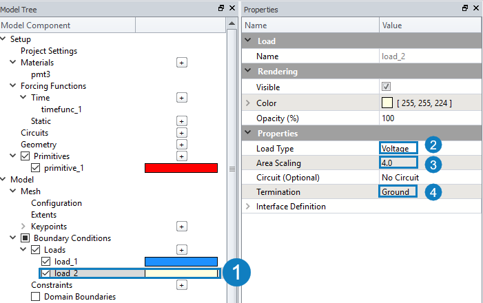This screenshot has width=483, height=303.
Task: Collapse the Materials node
Action: coord(13,62)
